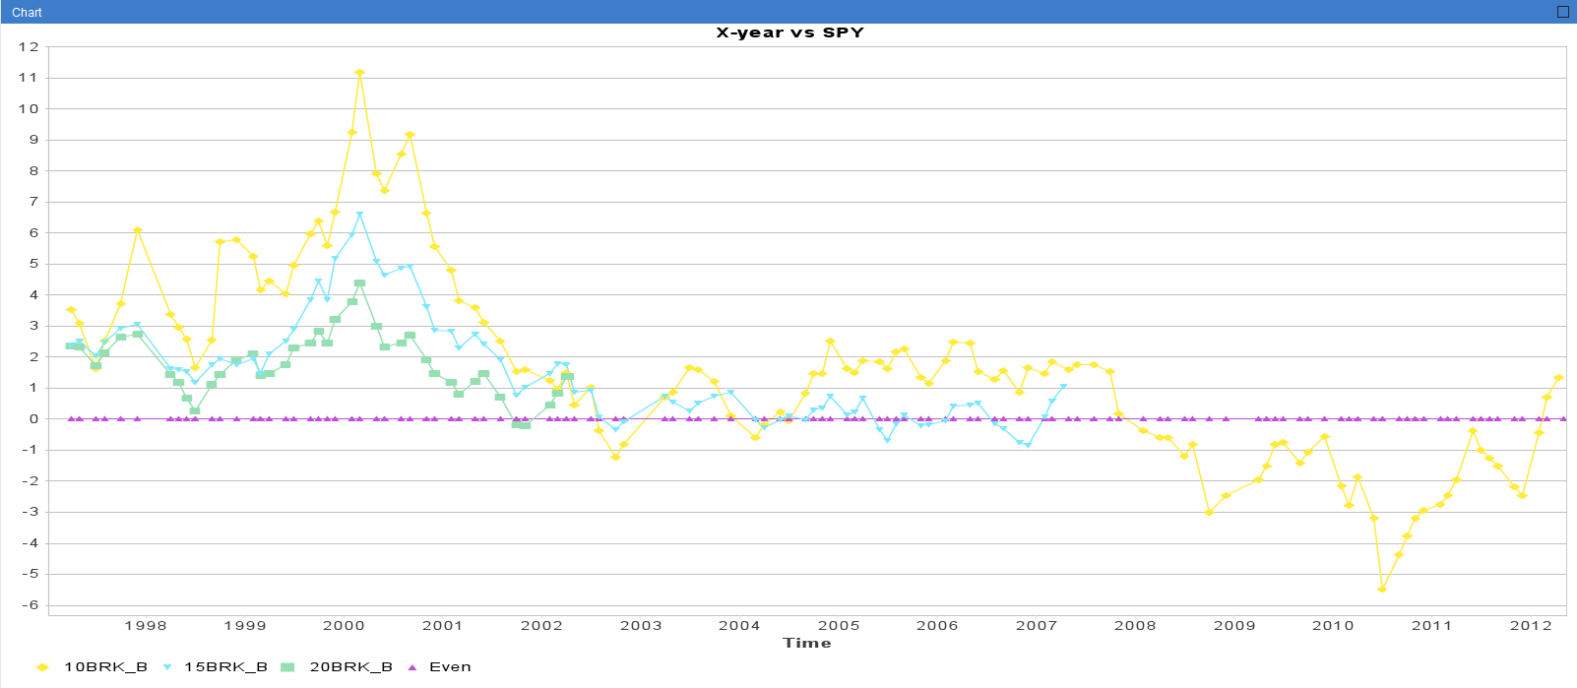1577x688 pixels.
Task: Select the 10BRK_B peak point near 11
Action: tap(359, 73)
